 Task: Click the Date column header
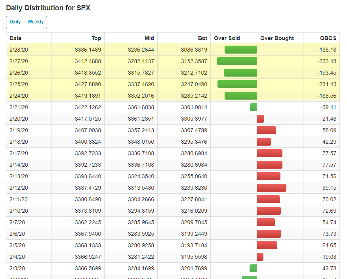point(15,38)
